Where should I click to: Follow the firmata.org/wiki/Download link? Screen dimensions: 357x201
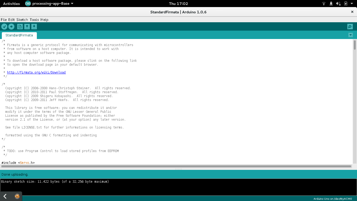(36, 72)
